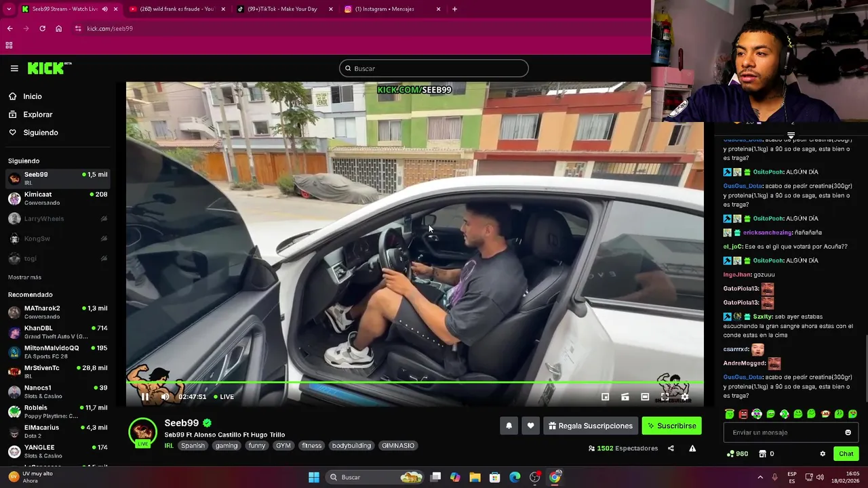Viewport: 868px width, 488px height.
Task: Open MATharok2 recommended channel
Action: click(58, 312)
